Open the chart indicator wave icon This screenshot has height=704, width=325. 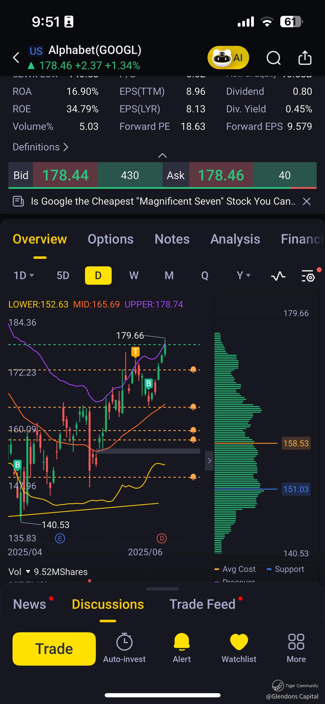(x=278, y=276)
